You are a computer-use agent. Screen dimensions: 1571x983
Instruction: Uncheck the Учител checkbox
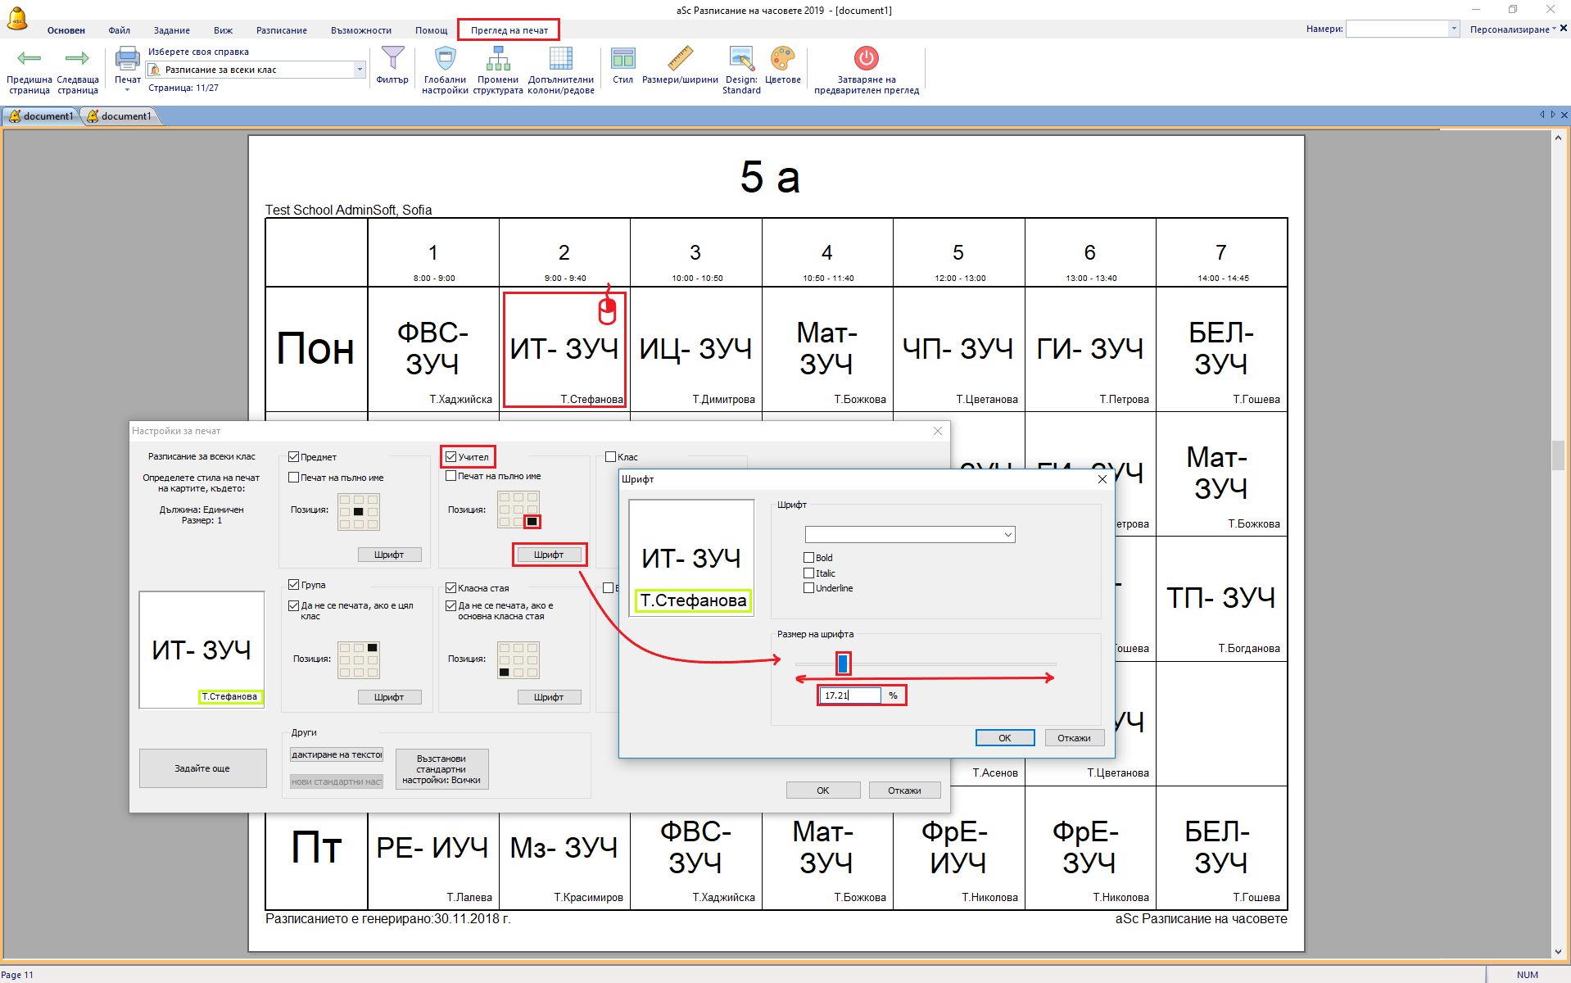point(451,457)
